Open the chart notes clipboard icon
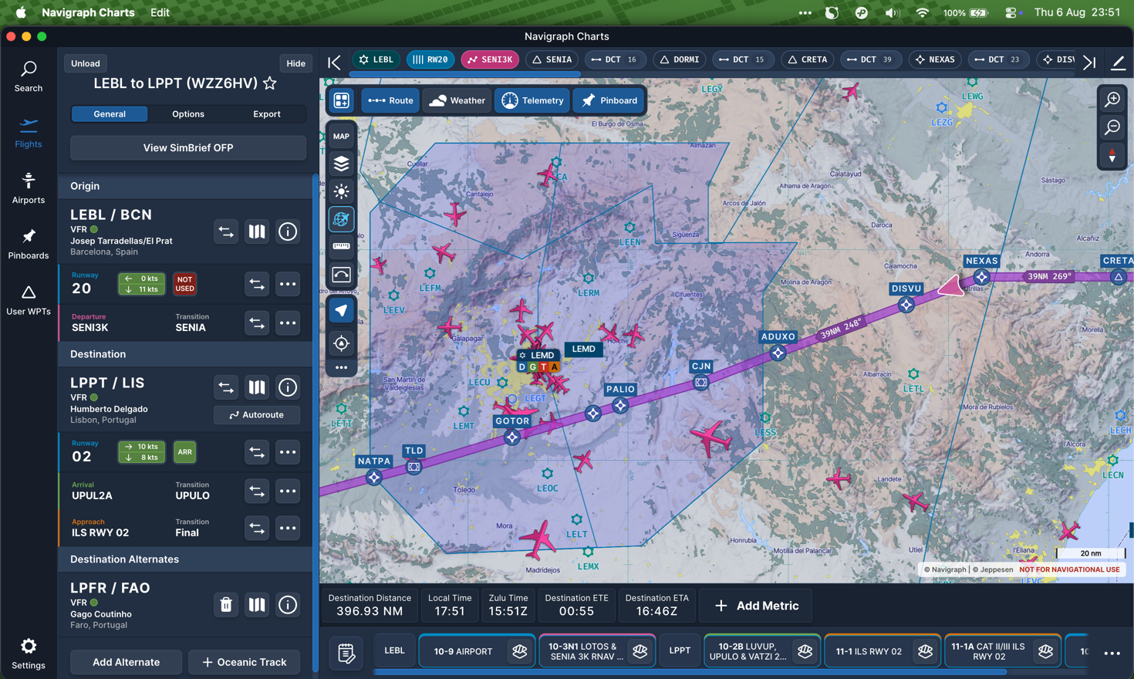1134x679 pixels. pos(346,653)
